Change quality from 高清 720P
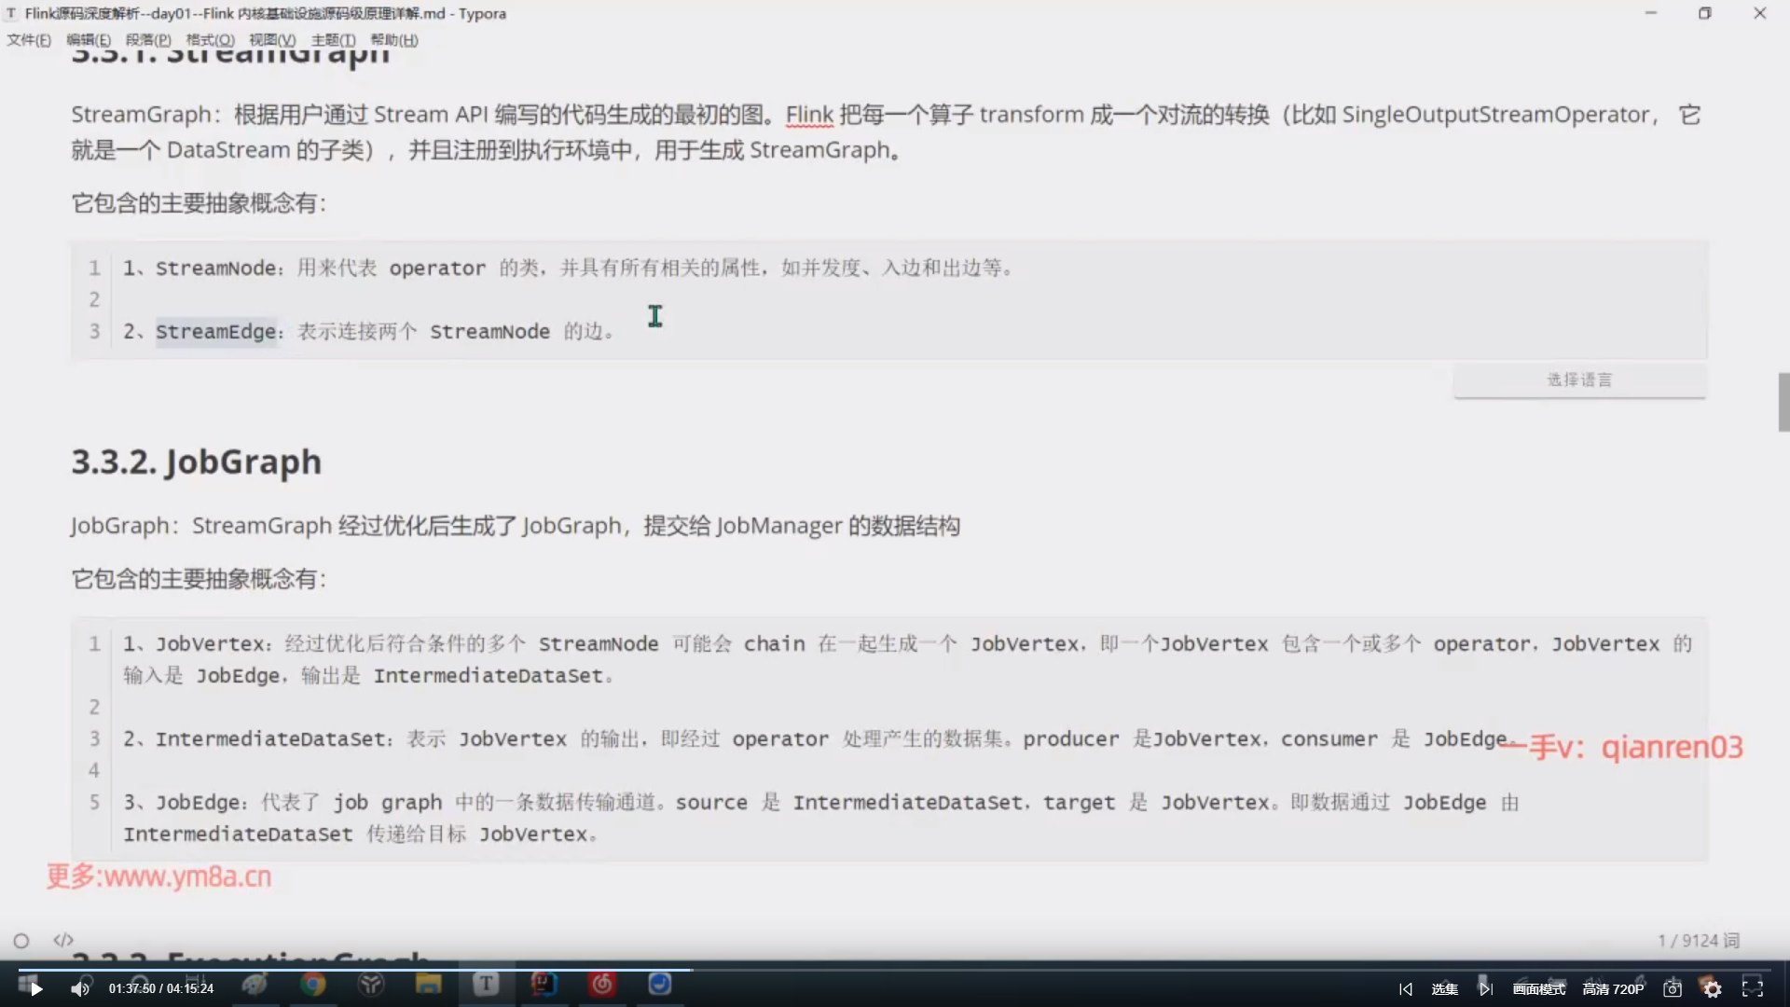 click(x=1613, y=989)
